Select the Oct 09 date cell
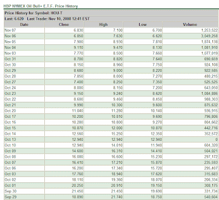 24,151
